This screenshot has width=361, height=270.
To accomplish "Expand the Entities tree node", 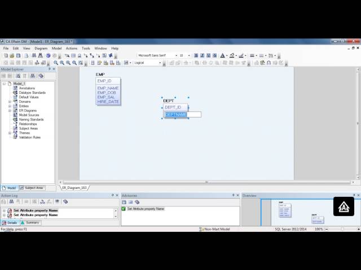I will click(x=10, y=106).
